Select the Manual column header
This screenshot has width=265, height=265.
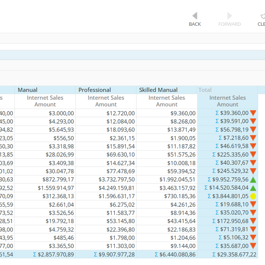coord(45,90)
